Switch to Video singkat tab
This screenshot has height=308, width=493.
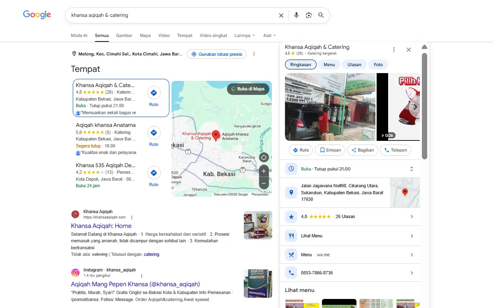213,35
